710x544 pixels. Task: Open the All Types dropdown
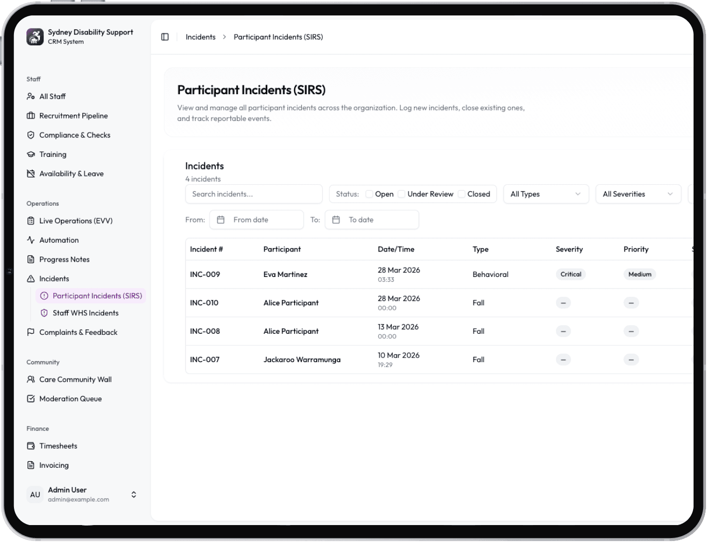pos(546,194)
